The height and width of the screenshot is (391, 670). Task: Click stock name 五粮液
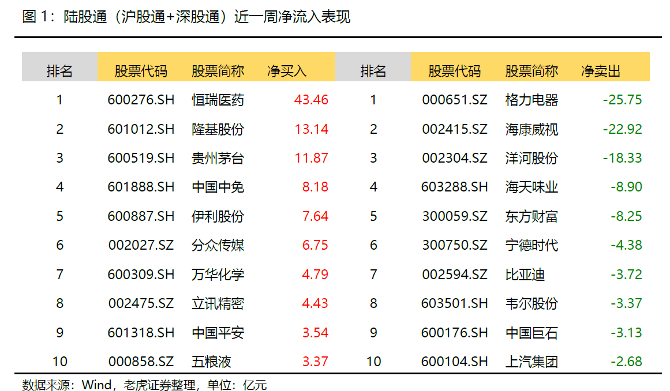tap(212, 362)
